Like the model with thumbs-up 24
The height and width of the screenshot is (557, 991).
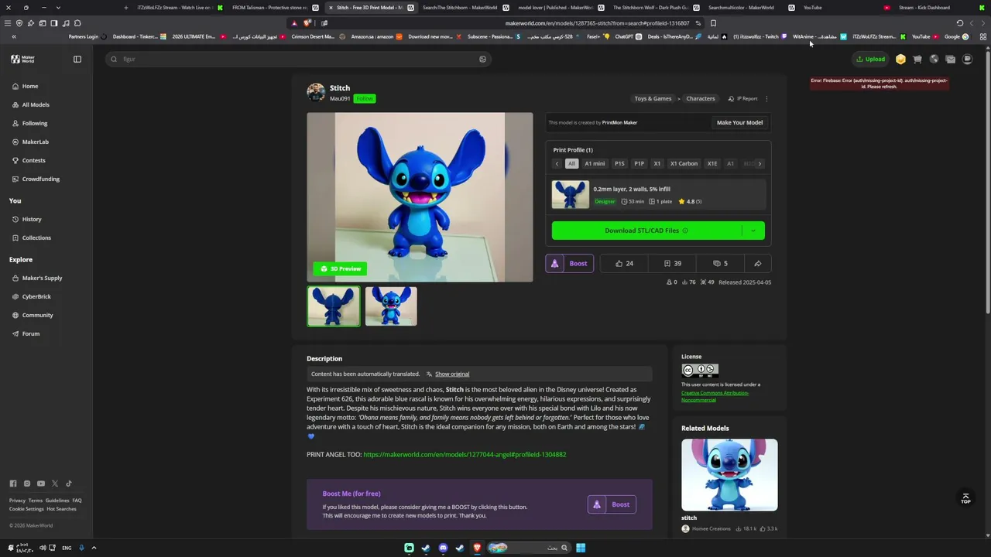[x=624, y=264]
